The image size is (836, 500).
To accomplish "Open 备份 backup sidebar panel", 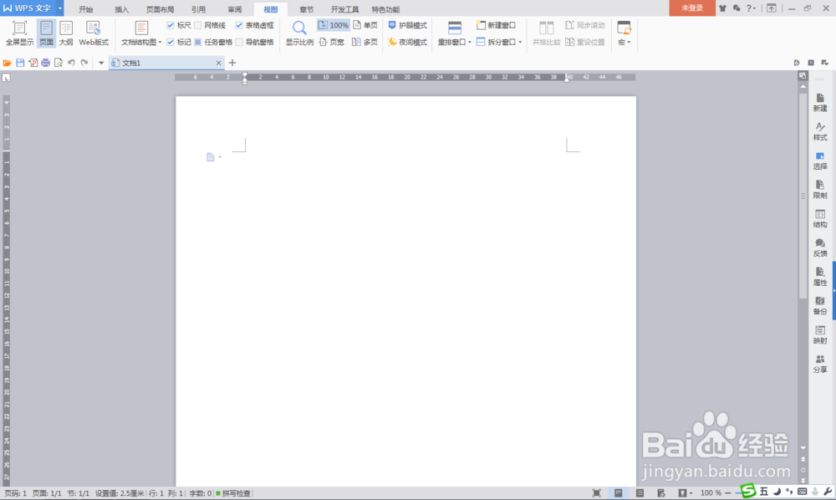I will pos(820,305).
